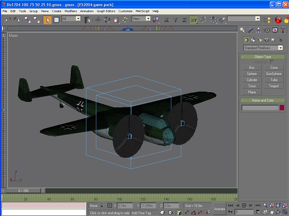Pick the Select and Move tool
The height and width of the screenshot is (216, 289).
98,20
